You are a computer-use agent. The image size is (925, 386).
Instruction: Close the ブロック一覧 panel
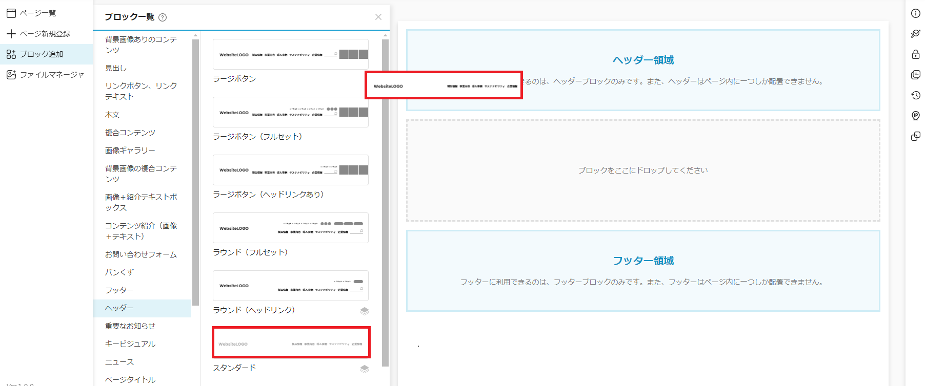[378, 17]
